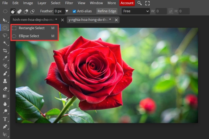The height and width of the screenshot is (139, 209).
Task: Open the Free ratio dropdown
Action: (136, 11)
